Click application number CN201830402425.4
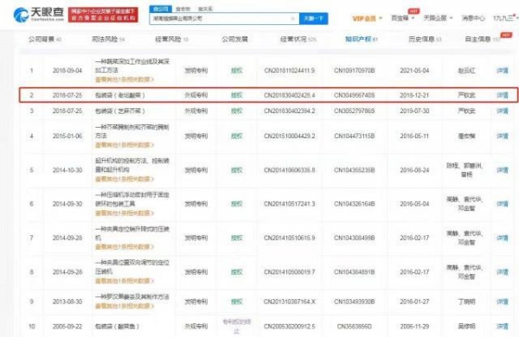519x337 pixels. click(289, 95)
